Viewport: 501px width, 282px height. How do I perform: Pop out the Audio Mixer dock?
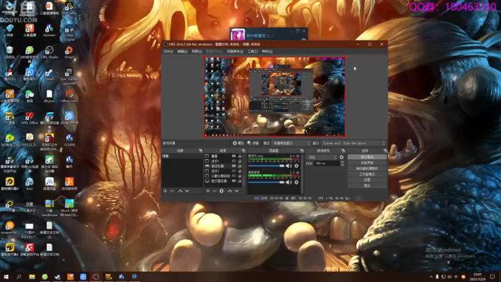coord(302,150)
